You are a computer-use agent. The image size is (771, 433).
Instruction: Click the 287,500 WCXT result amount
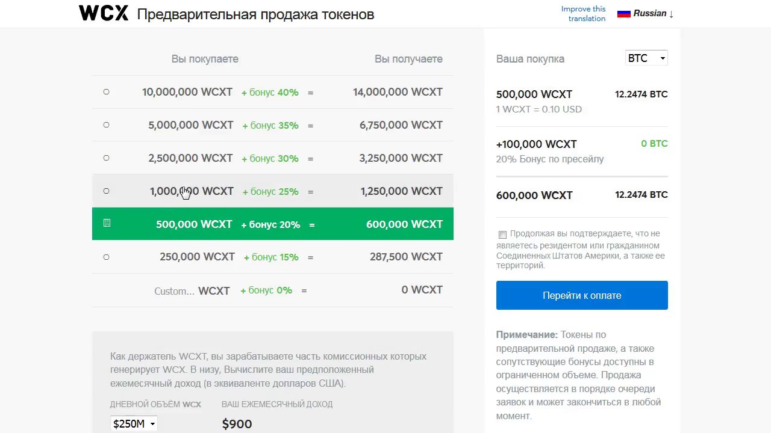click(x=406, y=257)
